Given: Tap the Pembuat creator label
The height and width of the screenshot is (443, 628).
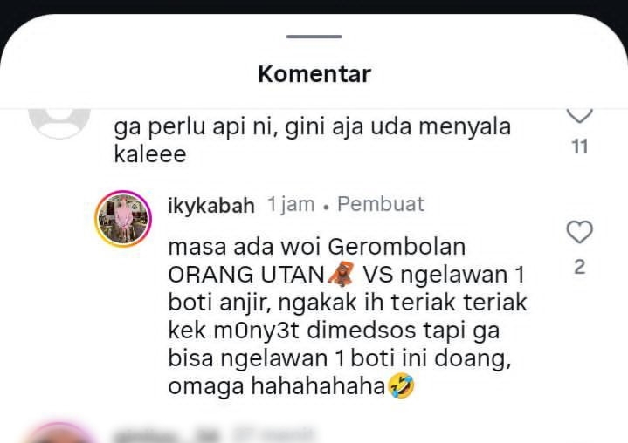Looking at the screenshot, I should (381, 204).
